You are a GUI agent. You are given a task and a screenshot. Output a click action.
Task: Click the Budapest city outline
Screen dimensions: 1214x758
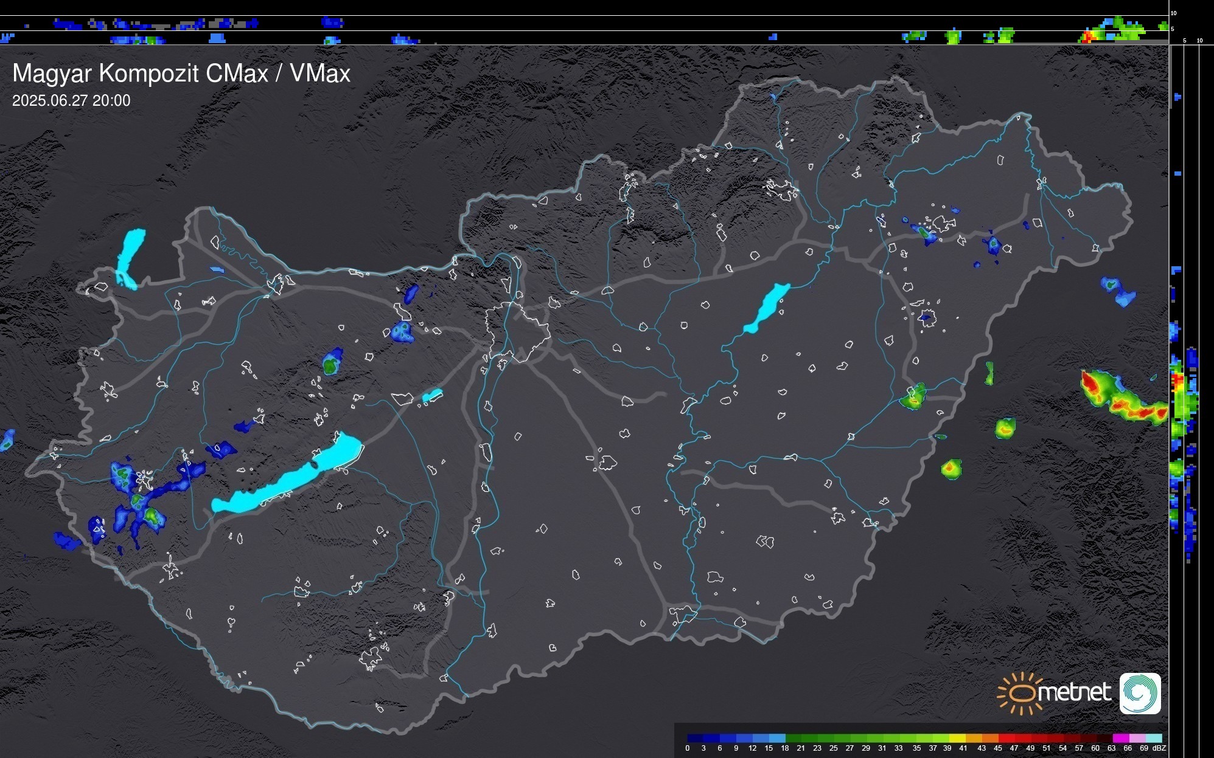(517, 331)
